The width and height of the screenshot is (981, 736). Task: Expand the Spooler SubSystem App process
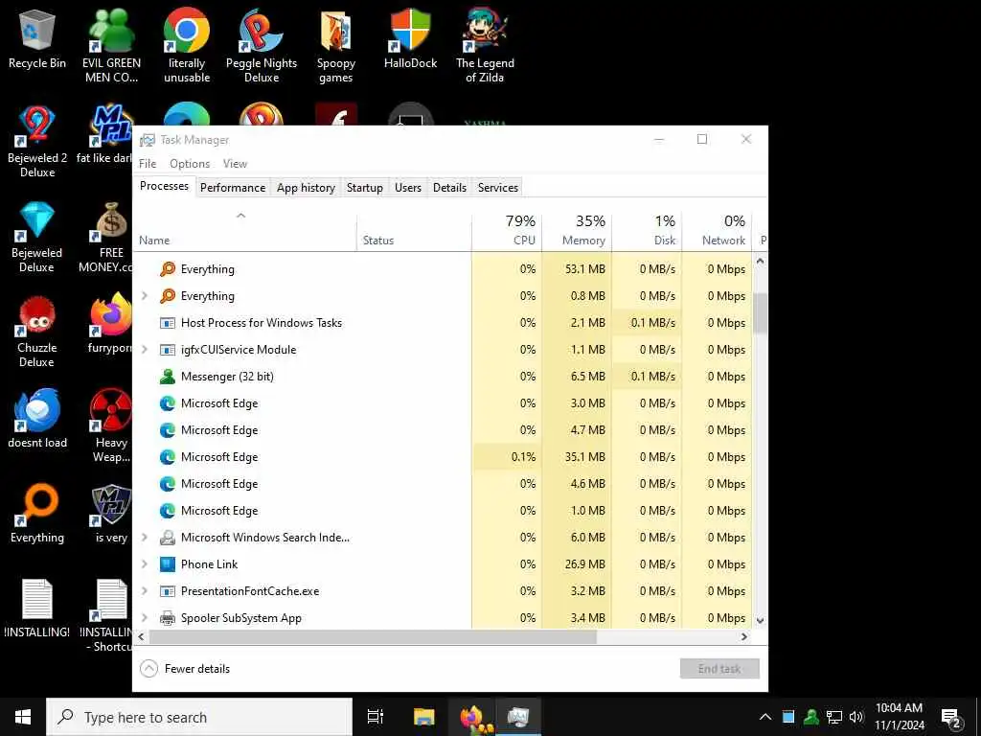pos(145,618)
